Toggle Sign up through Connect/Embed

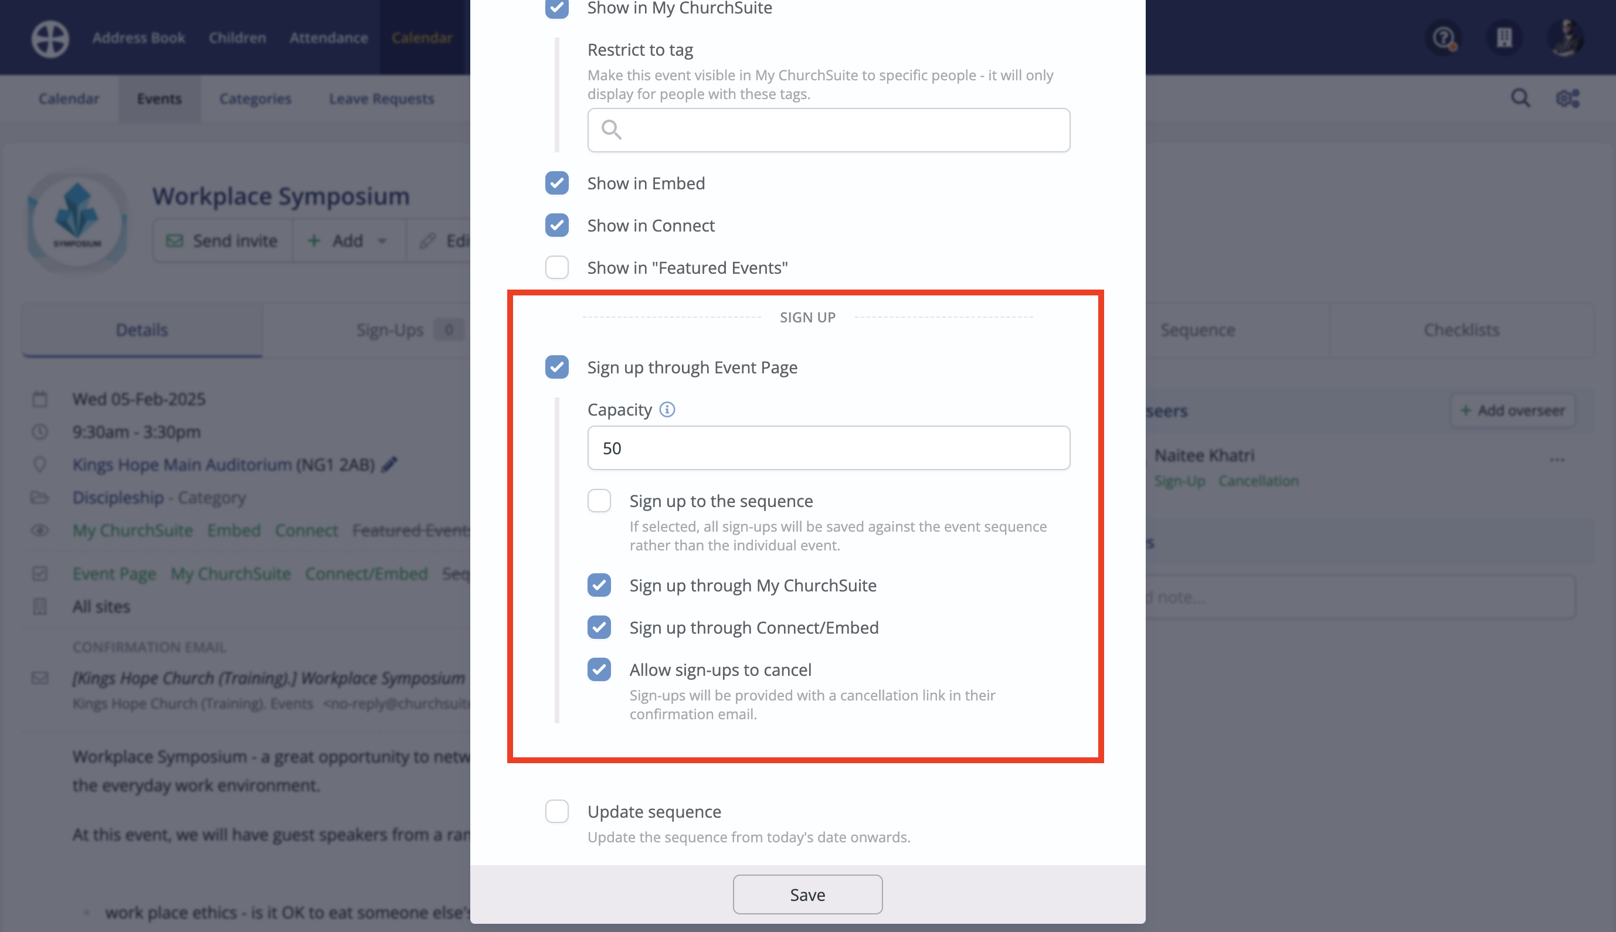599,627
